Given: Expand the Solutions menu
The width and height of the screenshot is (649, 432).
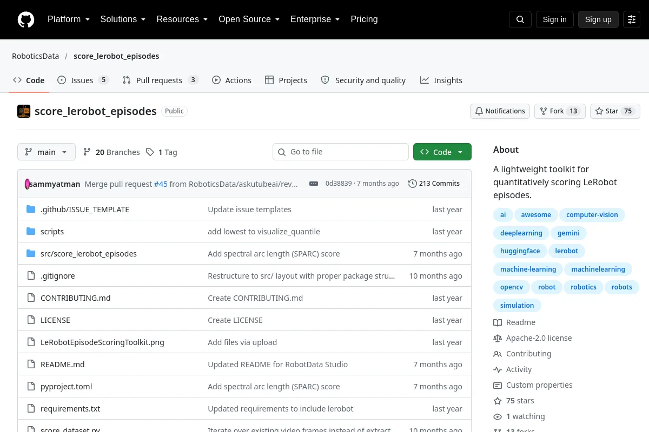Looking at the screenshot, I should pyautogui.click(x=123, y=19).
